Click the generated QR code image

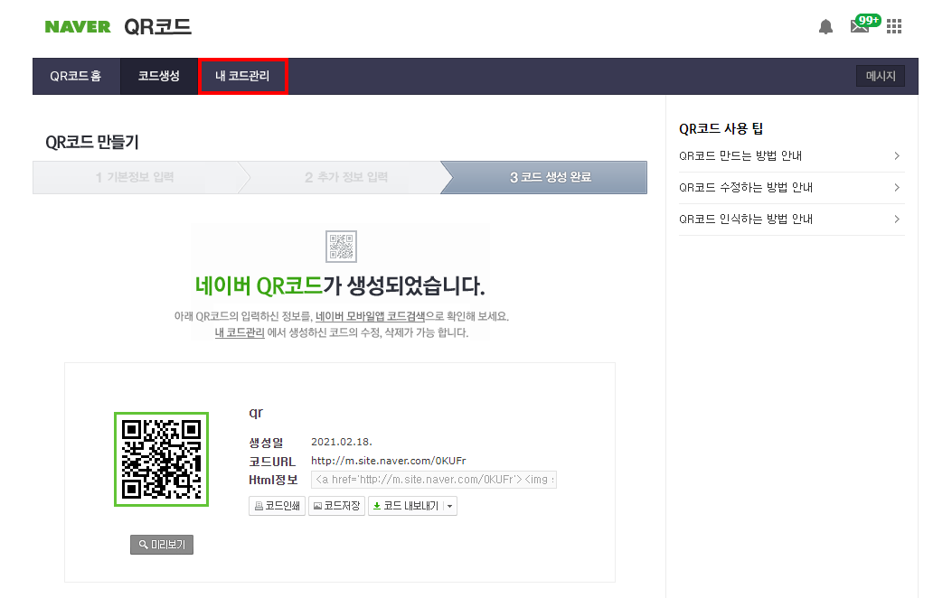tap(162, 459)
